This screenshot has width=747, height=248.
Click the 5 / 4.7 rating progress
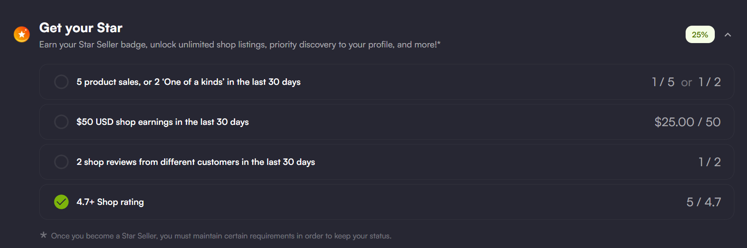click(703, 202)
